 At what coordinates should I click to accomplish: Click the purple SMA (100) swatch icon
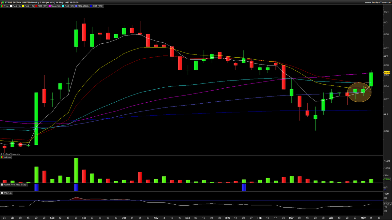[76, 6]
